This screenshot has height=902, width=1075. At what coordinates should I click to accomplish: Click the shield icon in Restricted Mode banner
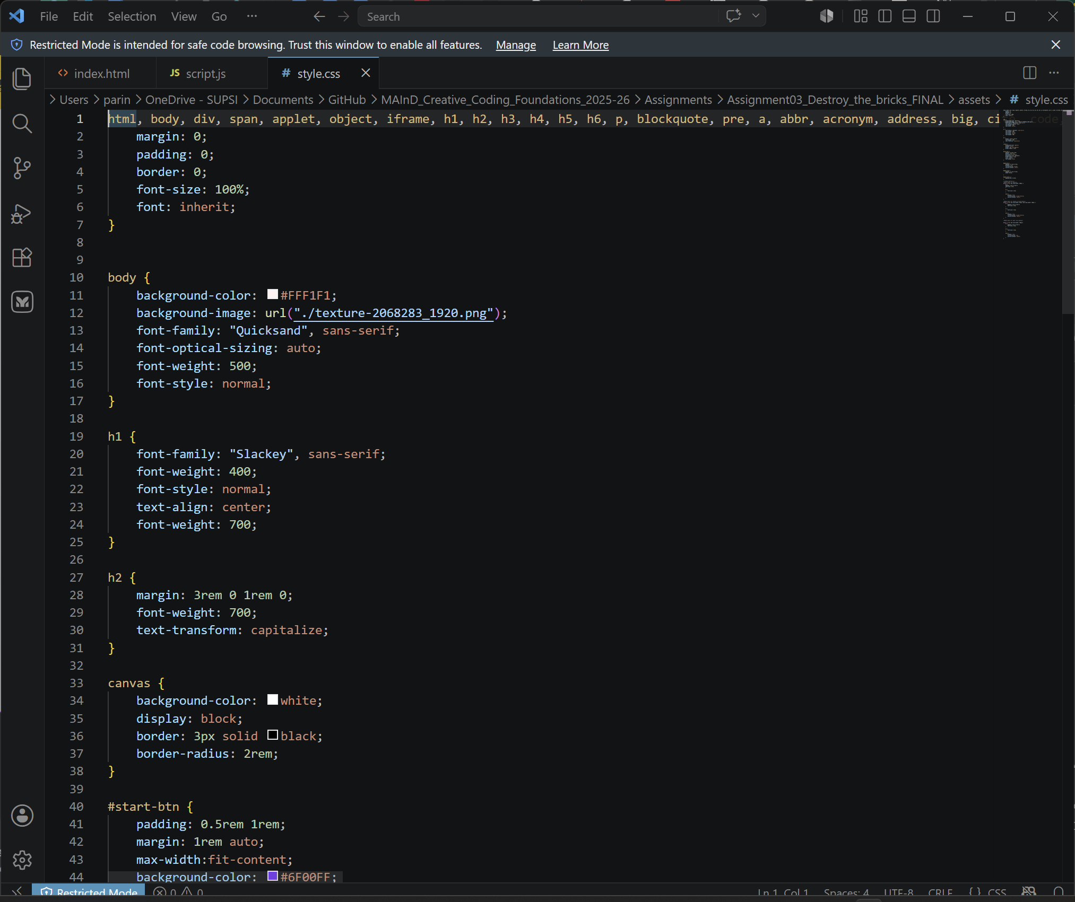click(16, 45)
